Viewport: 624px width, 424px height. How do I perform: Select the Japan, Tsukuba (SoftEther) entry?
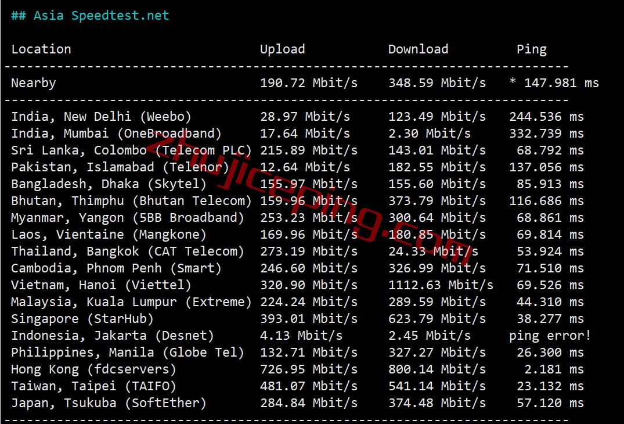click(109, 403)
